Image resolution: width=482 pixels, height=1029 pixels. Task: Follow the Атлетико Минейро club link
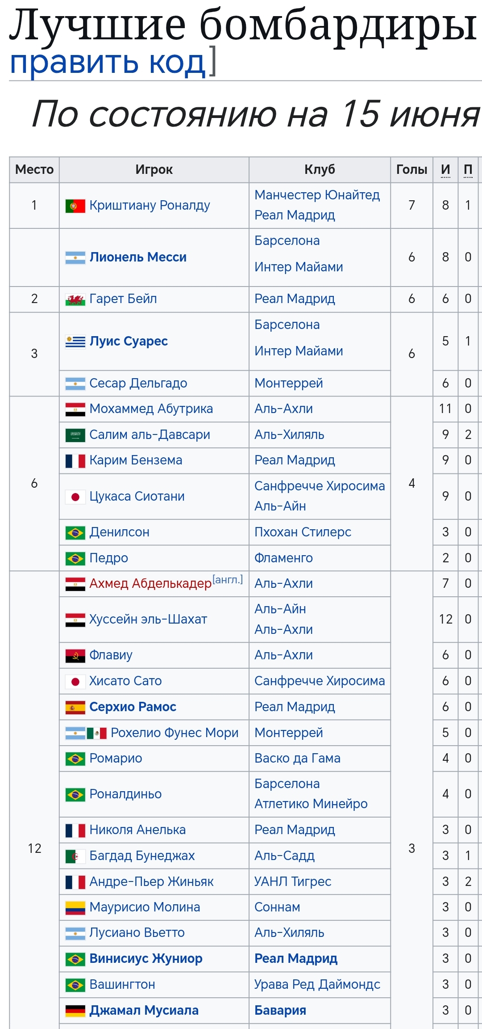pos(311,804)
